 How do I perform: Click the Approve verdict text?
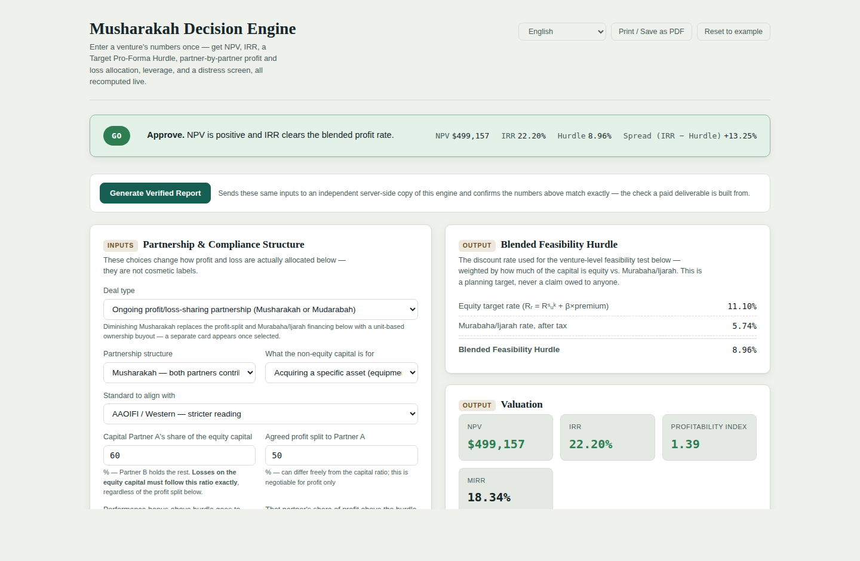[x=271, y=135]
